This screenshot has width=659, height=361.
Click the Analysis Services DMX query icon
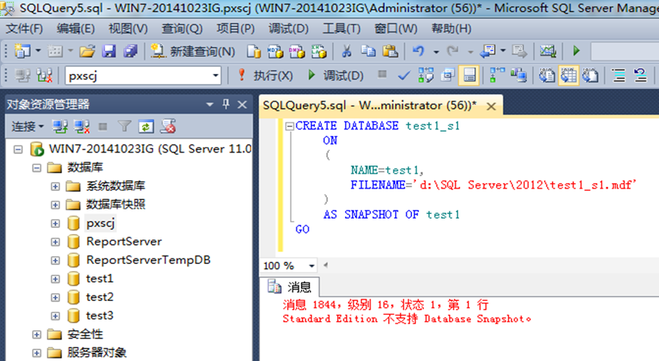297,51
